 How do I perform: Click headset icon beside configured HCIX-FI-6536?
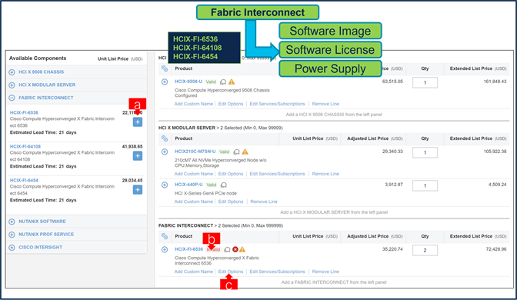[227, 249]
